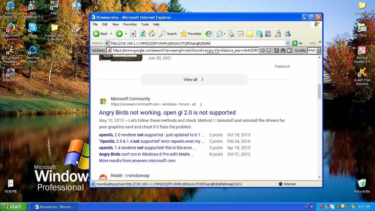Click the Back button in Internet Explorer
The image size is (375, 211).
tap(100, 34)
